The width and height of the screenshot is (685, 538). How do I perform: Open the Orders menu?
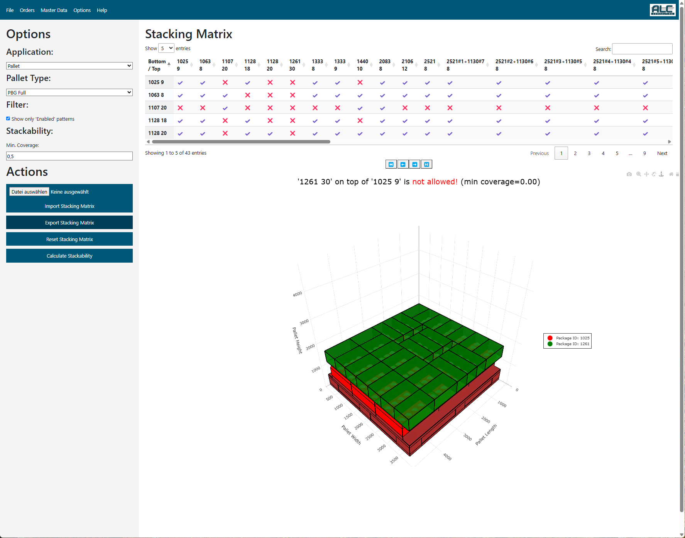tap(27, 10)
